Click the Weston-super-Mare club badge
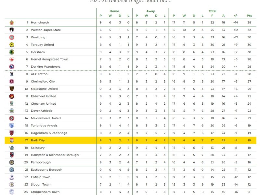The height and width of the screenshot is (195, 260). tap(12, 30)
